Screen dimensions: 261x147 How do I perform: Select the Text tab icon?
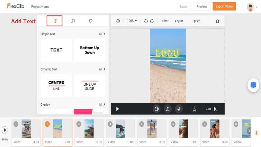coord(55,21)
